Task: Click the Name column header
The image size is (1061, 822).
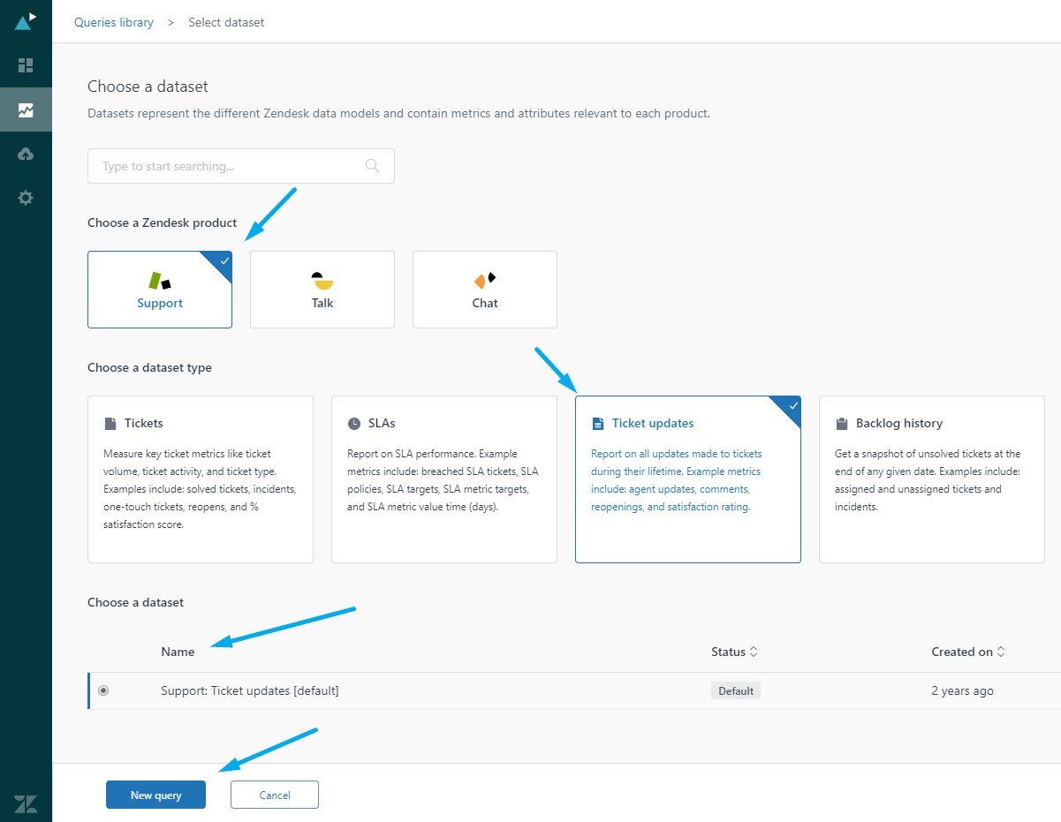Action: click(x=178, y=652)
